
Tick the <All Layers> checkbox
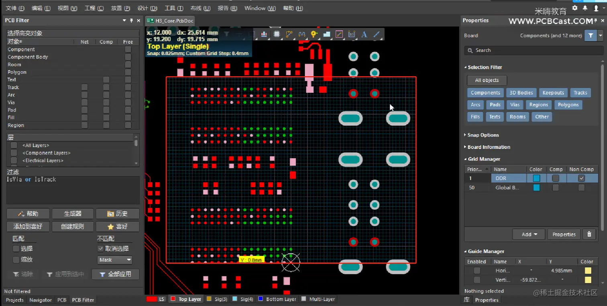(x=14, y=145)
